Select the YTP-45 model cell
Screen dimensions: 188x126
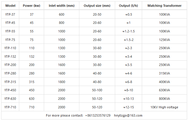pyautogui.click(x=10, y=23)
